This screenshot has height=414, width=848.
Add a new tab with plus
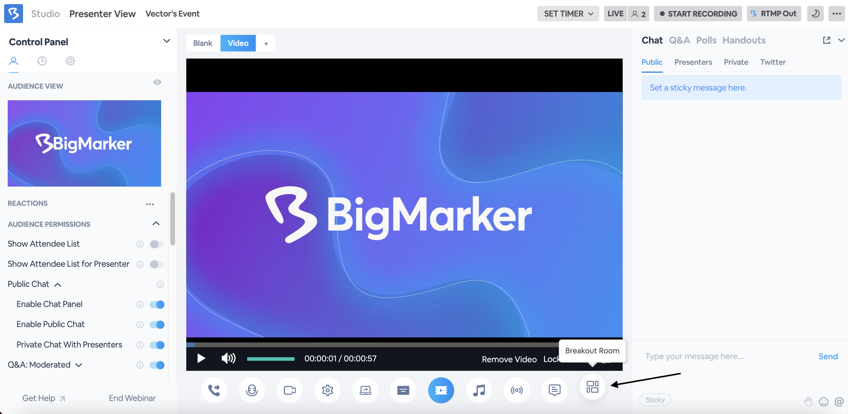[x=266, y=43]
